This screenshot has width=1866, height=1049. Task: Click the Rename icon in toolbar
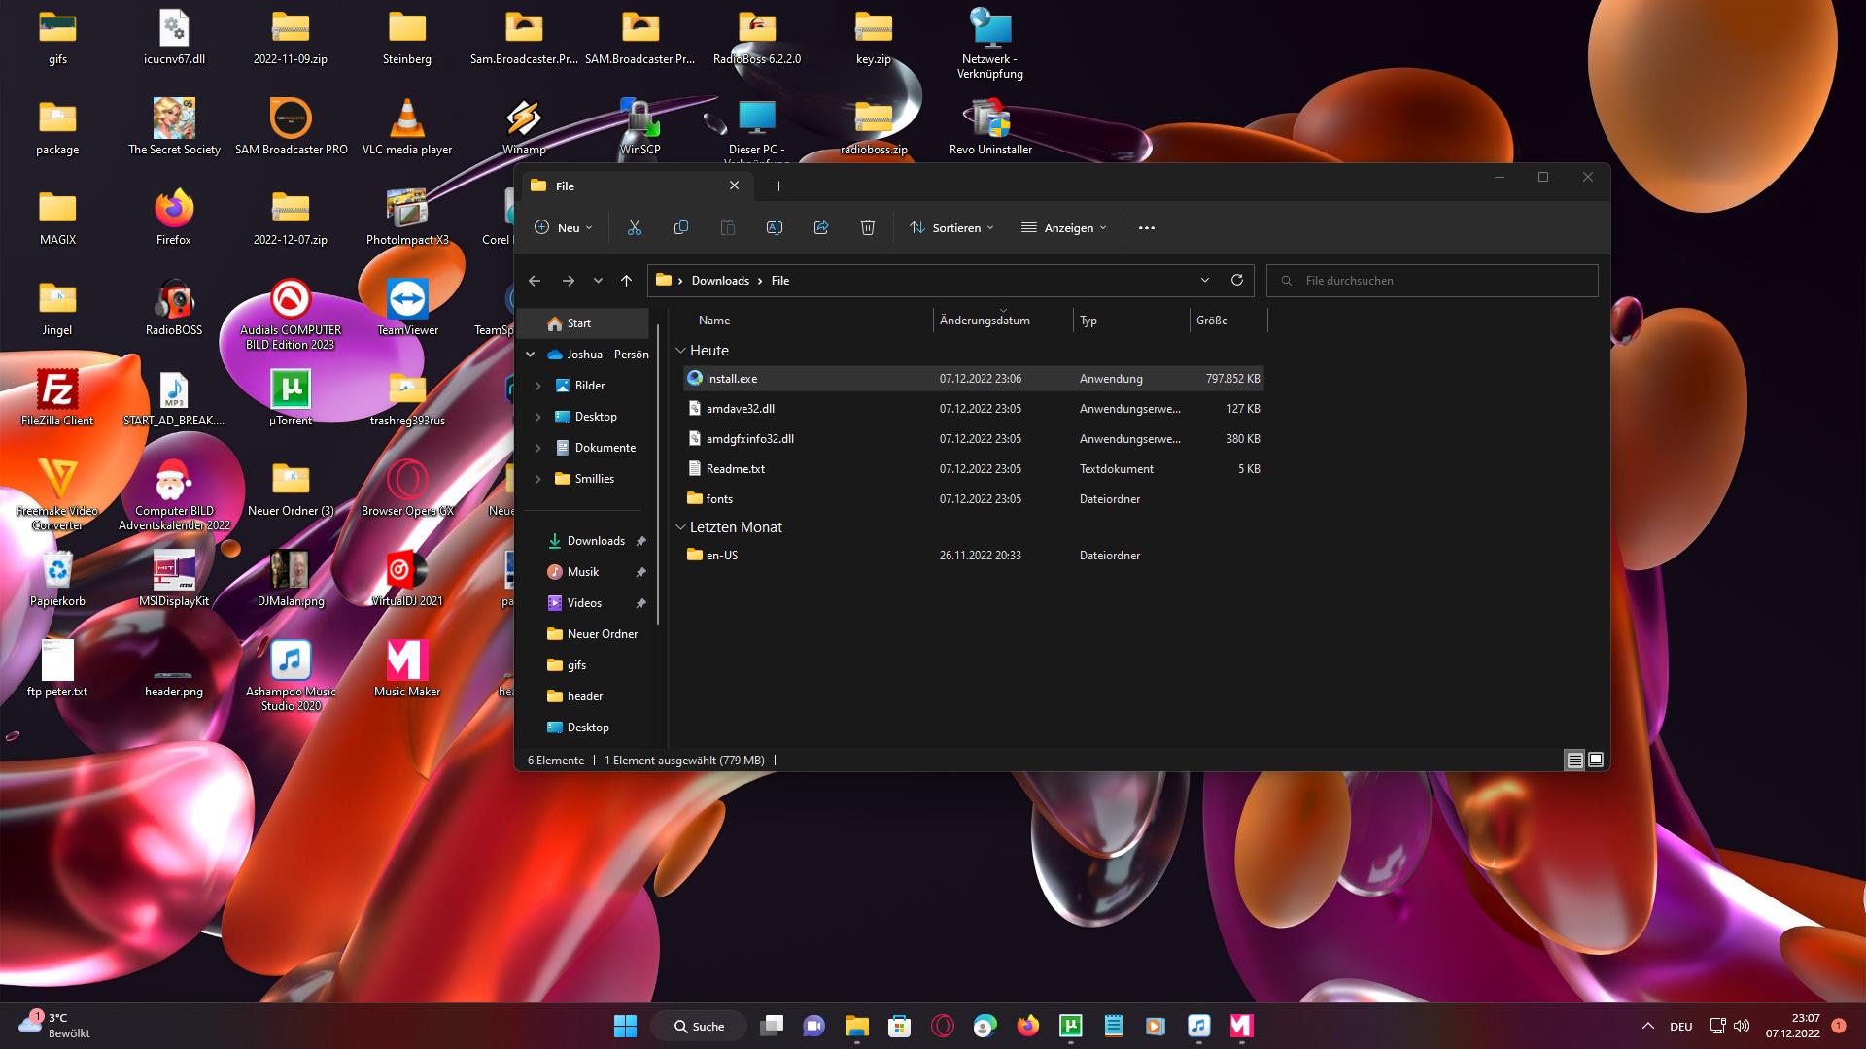click(775, 227)
